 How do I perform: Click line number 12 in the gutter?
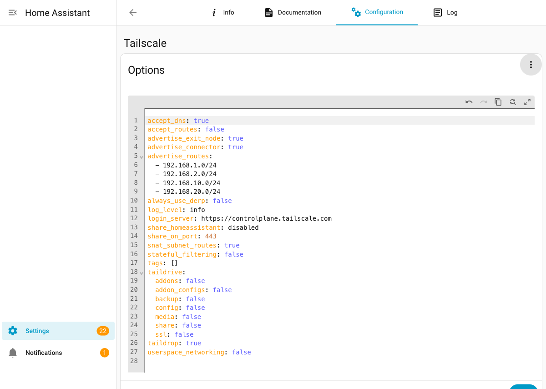[x=134, y=218]
